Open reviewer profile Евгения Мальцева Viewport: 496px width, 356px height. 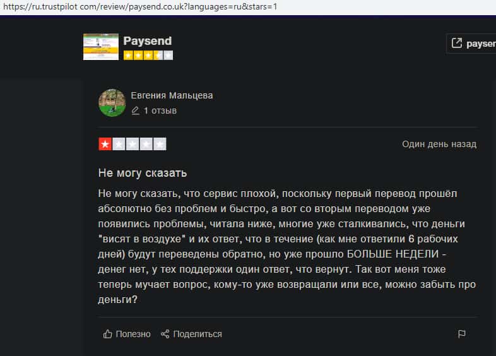point(172,95)
